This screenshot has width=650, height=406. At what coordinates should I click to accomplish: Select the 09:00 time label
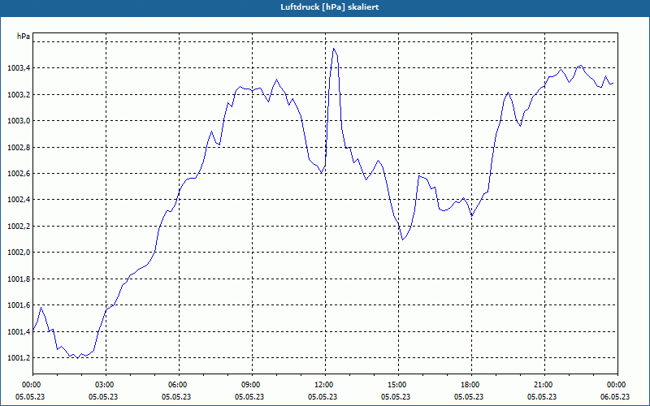tap(252, 385)
